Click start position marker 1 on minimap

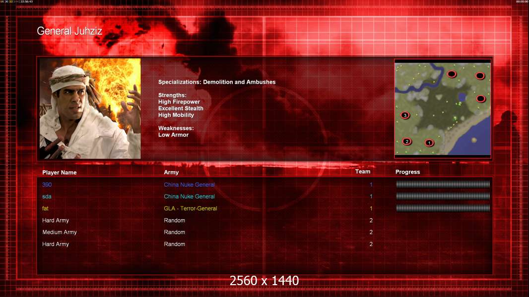coord(429,143)
